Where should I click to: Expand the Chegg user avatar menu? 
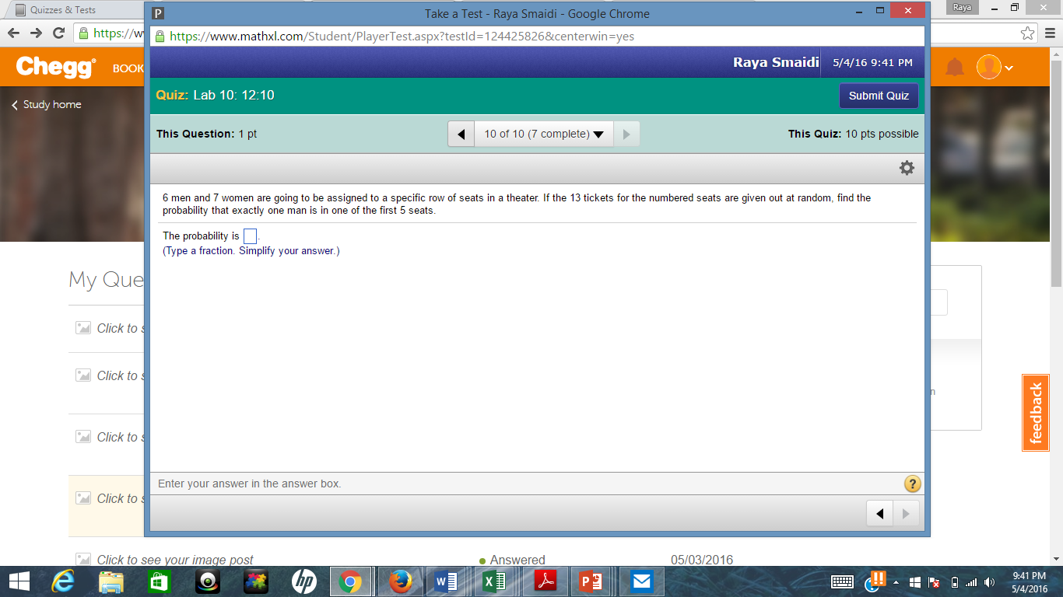(x=995, y=68)
